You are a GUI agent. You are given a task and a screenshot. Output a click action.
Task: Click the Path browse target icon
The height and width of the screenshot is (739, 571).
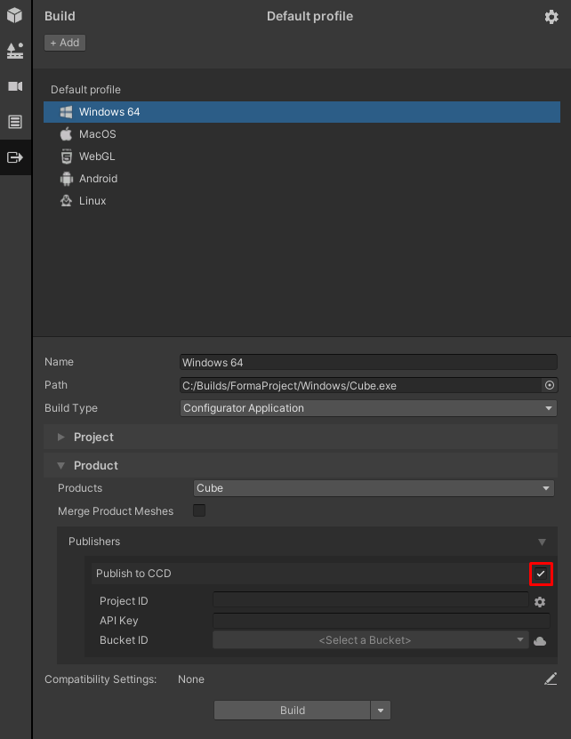[x=549, y=386]
